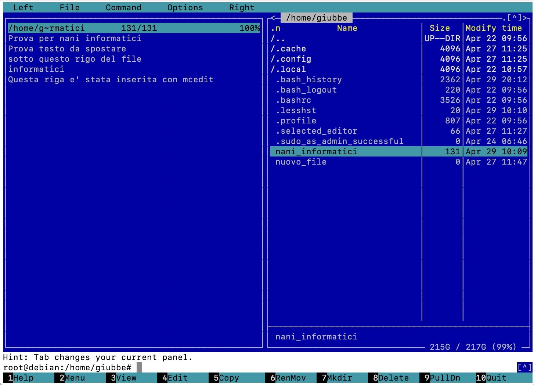Open the Command menu
Viewport: 534px width, 385px height.
coord(124,7)
